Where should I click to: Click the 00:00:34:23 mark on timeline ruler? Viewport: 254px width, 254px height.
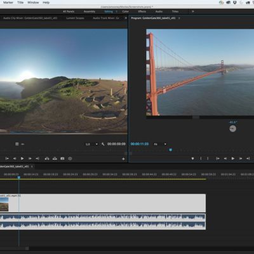point(110,175)
